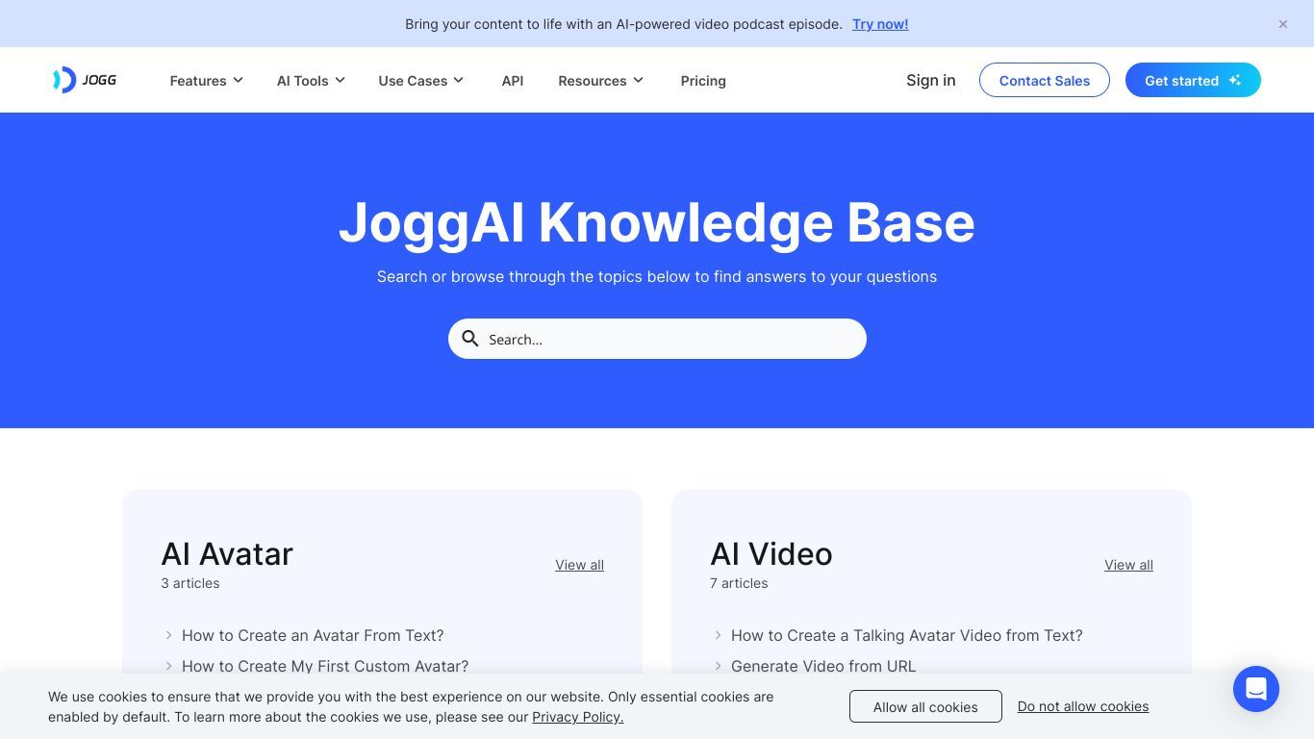The height and width of the screenshot is (739, 1314).
Task: View all AI Video articles
Action: [x=1128, y=565]
